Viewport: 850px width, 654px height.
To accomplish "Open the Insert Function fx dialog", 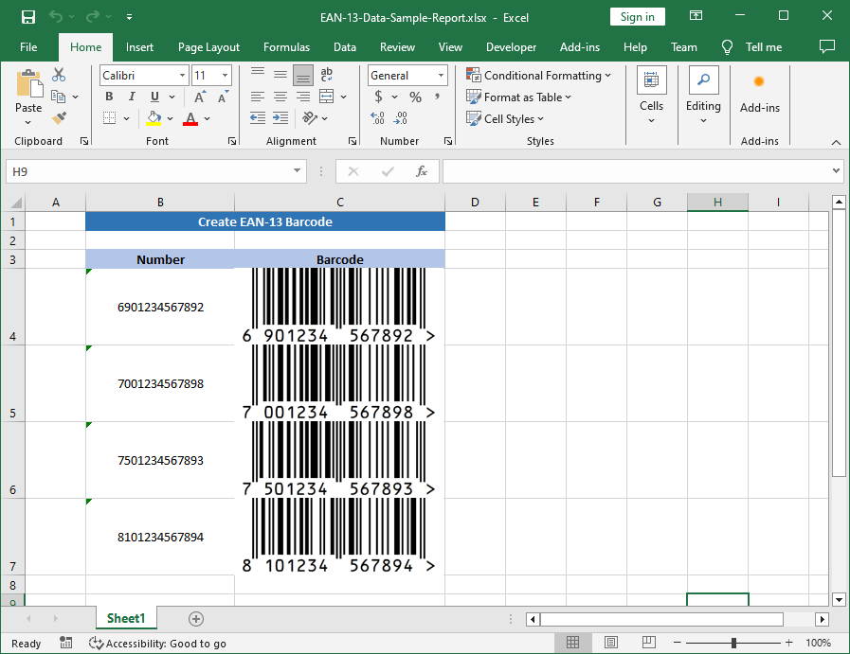I will point(421,171).
